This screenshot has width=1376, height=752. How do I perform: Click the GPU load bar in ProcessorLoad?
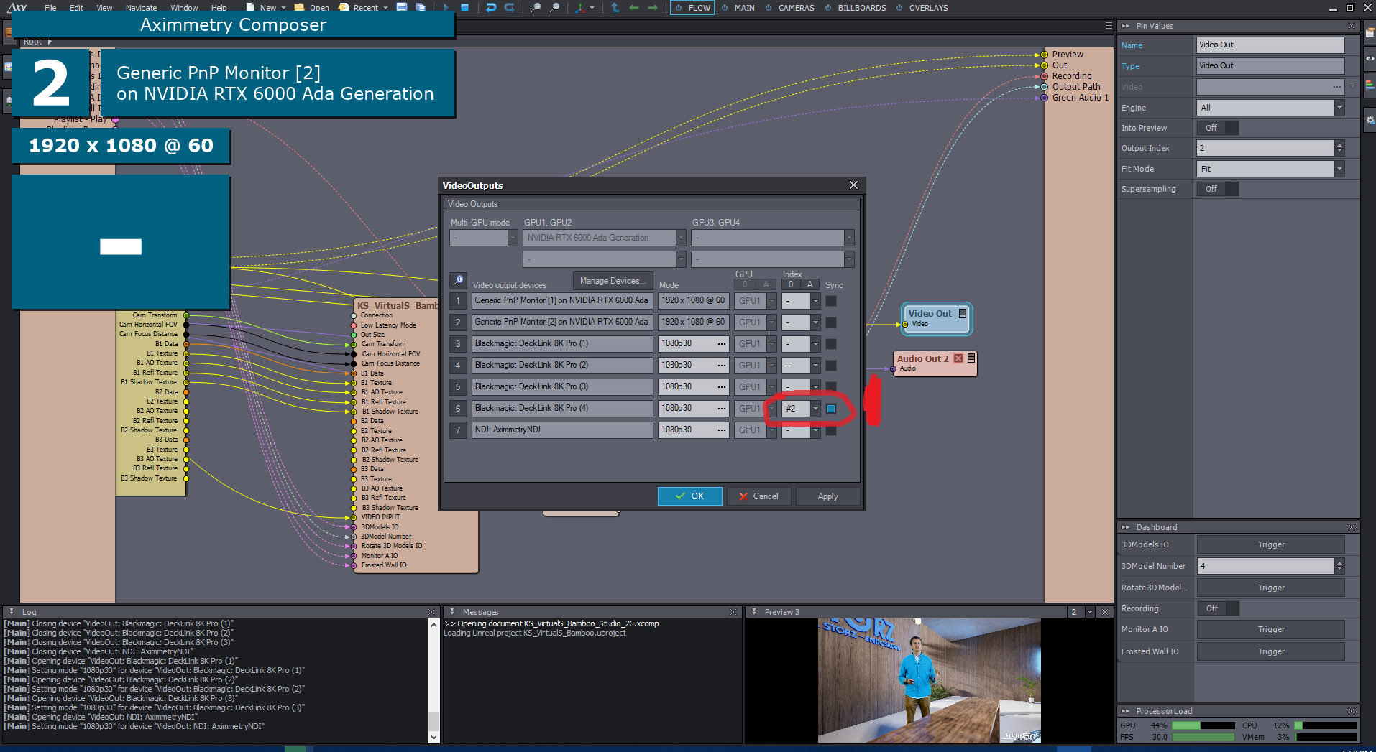pos(1203,725)
